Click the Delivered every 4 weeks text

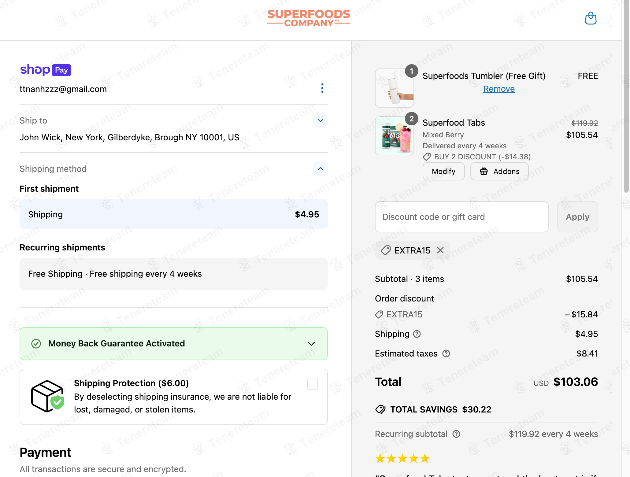coord(465,146)
